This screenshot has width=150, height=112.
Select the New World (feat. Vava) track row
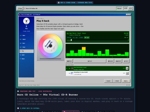(x=97, y=68)
